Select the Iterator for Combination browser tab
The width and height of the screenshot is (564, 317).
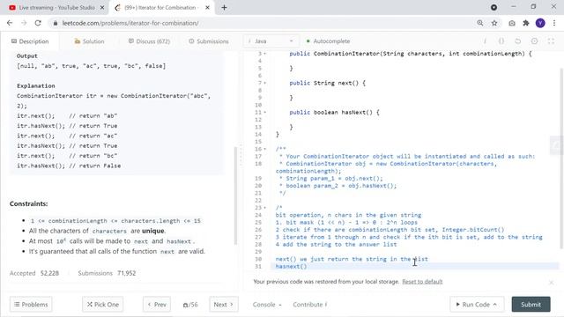point(160,8)
